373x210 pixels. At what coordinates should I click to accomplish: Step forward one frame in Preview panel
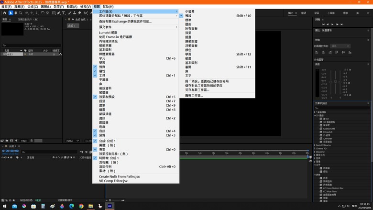[x=337, y=24]
